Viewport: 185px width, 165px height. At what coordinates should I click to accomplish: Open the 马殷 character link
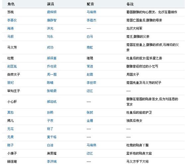pyautogui.click(x=10, y=37)
